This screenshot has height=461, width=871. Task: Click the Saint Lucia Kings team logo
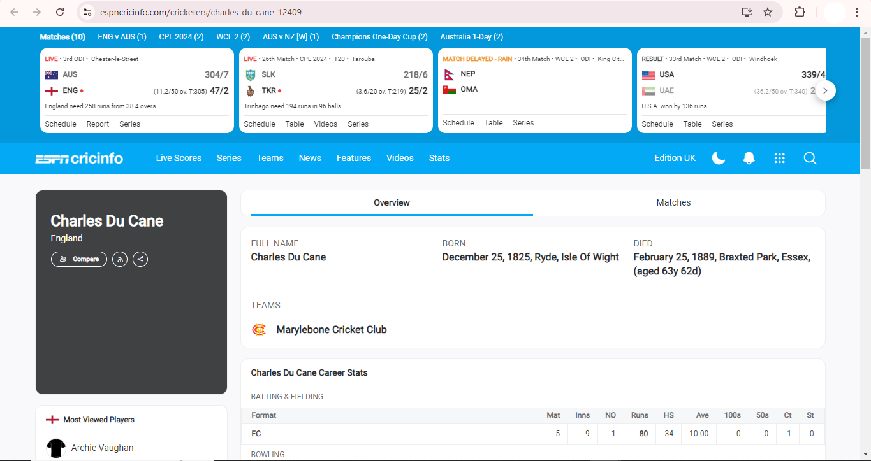pos(251,74)
